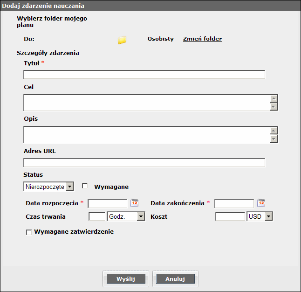Viewport: 301px width, 292px height.
Task: Open the USD currency dropdown
Action: (x=260, y=216)
